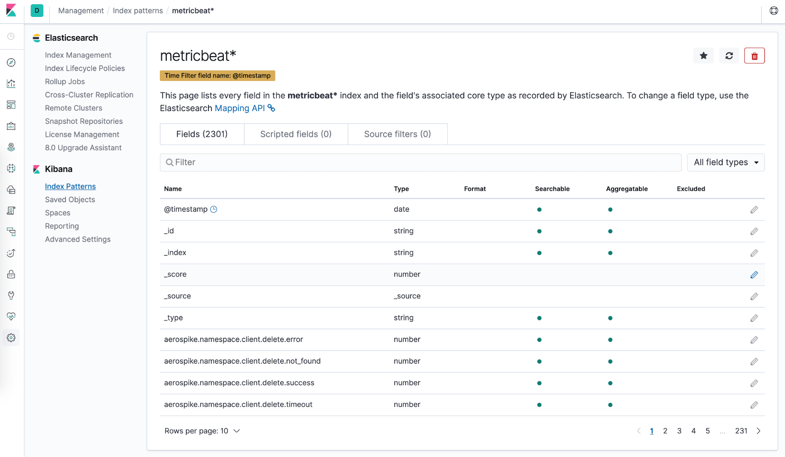The image size is (785, 457).
Task: Open recently viewed clock icon
Action: tap(11, 36)
